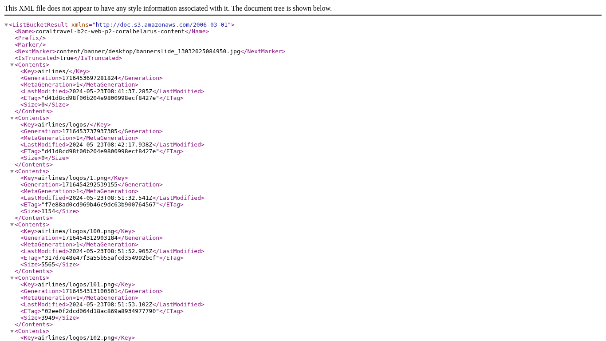Collapse Contents node for airlines/logos/1.png
The height and width of the screenshot is (341, 606).
(12, 171)
